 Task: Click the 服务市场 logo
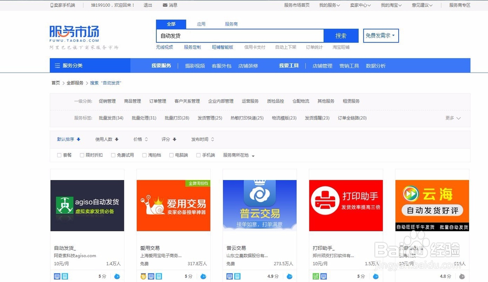point(74,34)
